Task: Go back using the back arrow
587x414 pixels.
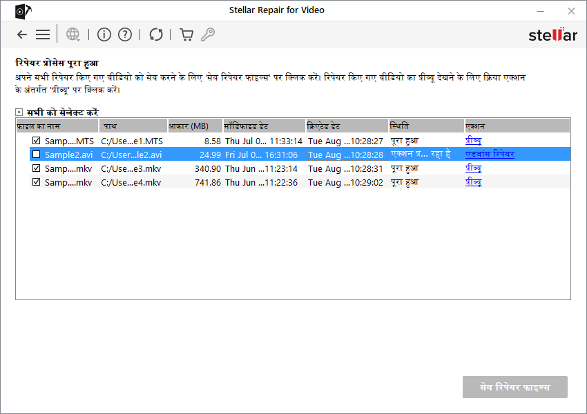Action: [22, 34]
